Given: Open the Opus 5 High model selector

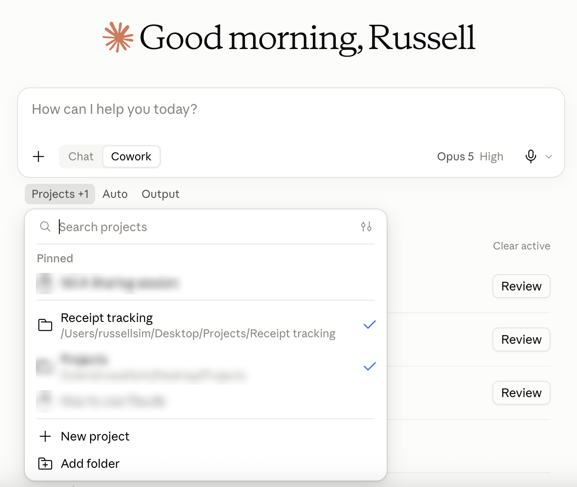Looking at the screenshot, I should pos(470,157).
